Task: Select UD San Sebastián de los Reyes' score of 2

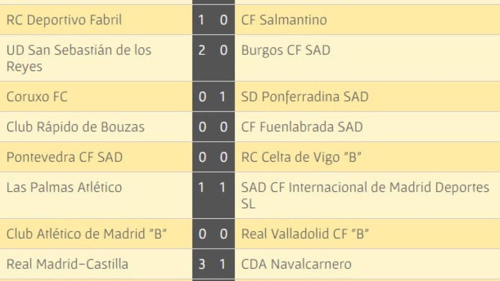Action: tap(202, 50)
